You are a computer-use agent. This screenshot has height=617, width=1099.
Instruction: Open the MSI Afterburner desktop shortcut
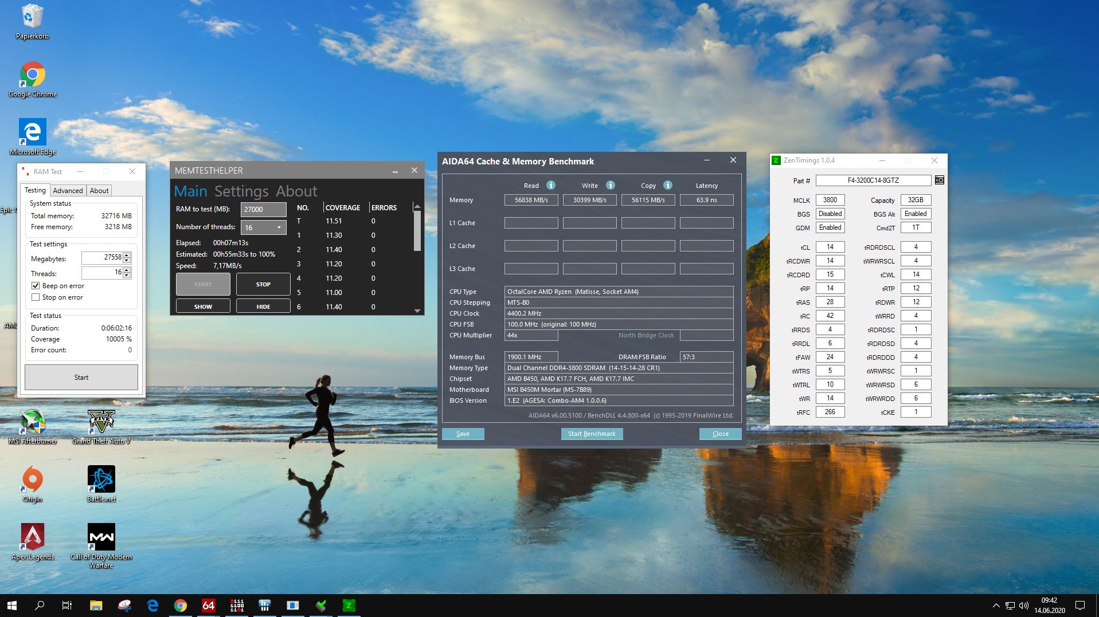point(32,427)
